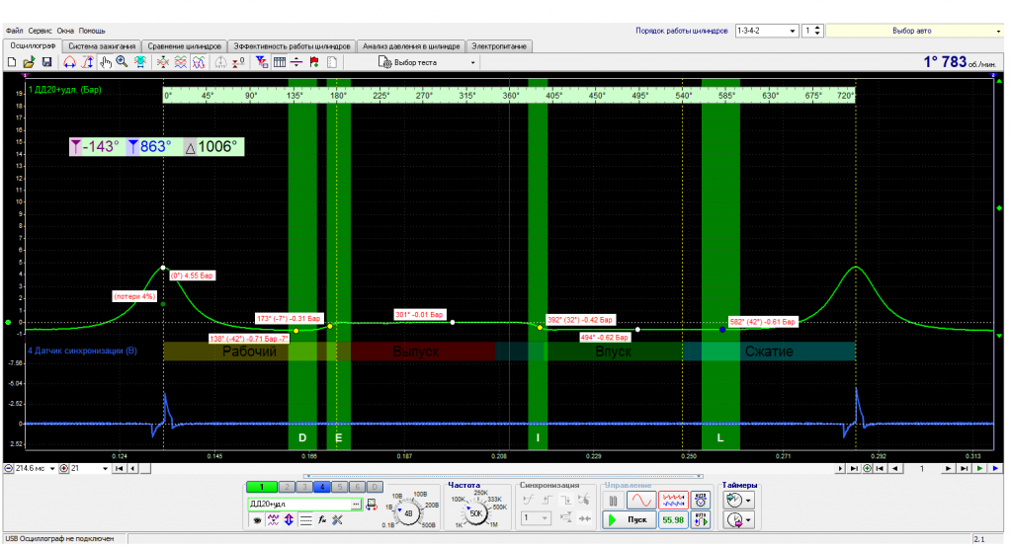Click the ДД20+удл sensor name field
1012x547 pixels.
(299, 505)
